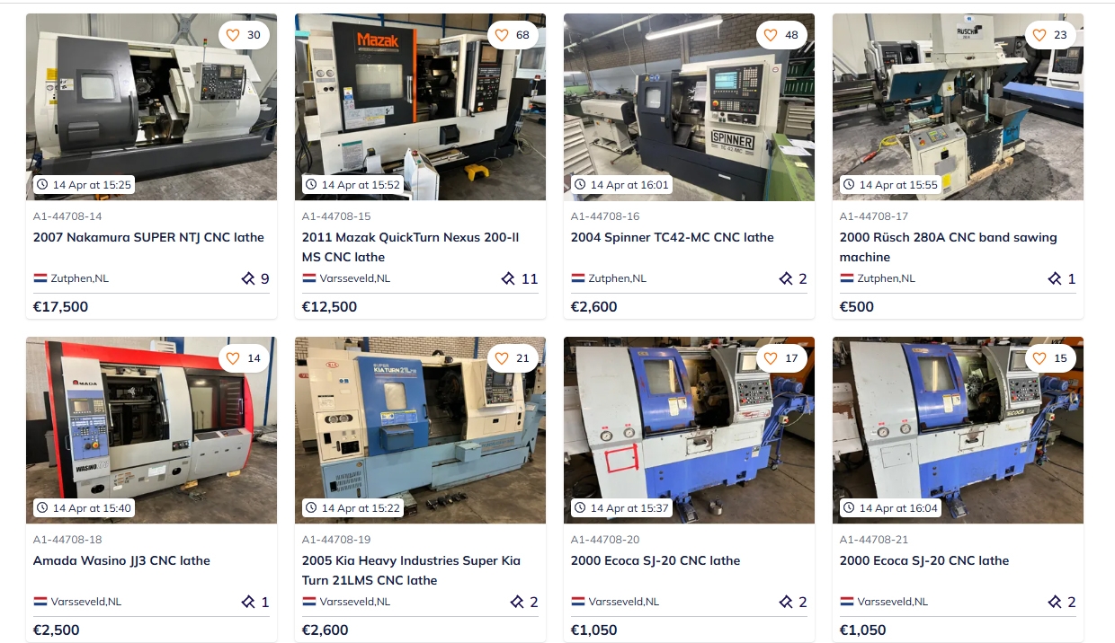Image resolution: width=1115 pixels, height=643 pixels.
Task: Toggle favorite heart on Mazak QuickTurn listing
Action: click(x=502, y=35)
